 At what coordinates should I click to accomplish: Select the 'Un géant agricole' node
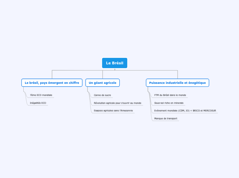103,83
